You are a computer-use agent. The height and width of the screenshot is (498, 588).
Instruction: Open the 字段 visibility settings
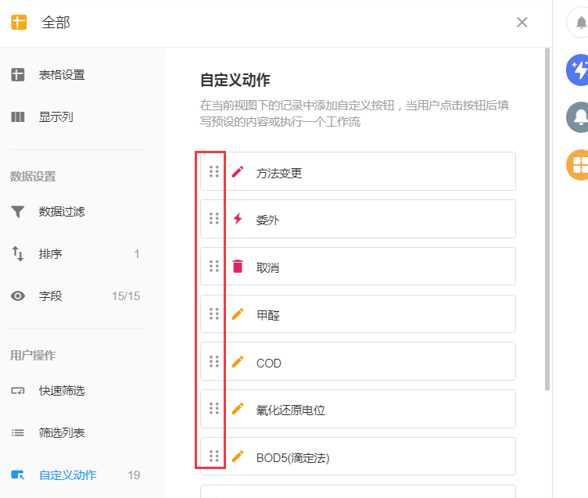click(x=50, y=296)
